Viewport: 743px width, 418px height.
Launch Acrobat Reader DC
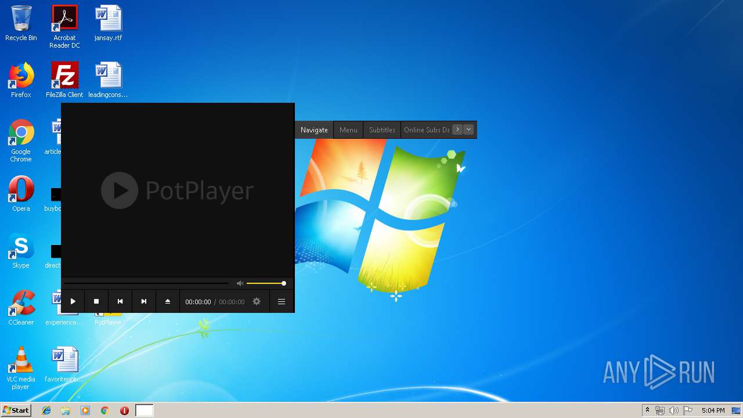pos(64,27)
